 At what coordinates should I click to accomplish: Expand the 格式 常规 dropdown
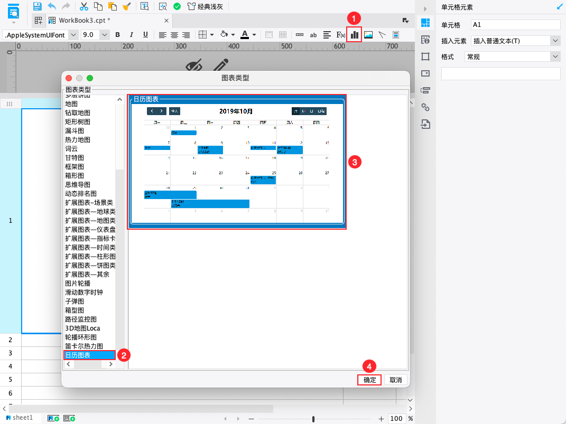coord(555,56)
